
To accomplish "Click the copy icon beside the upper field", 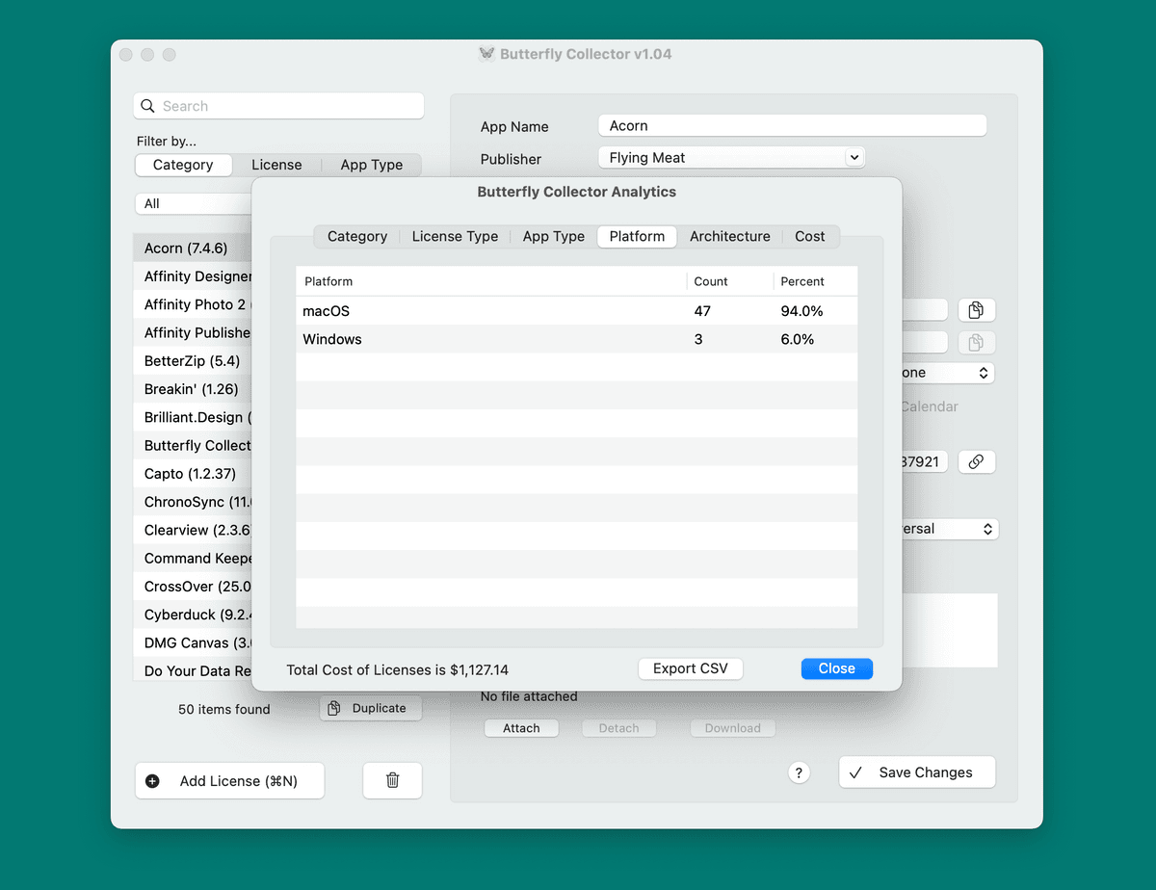I will pyautogui.click(x=976, y=310).
